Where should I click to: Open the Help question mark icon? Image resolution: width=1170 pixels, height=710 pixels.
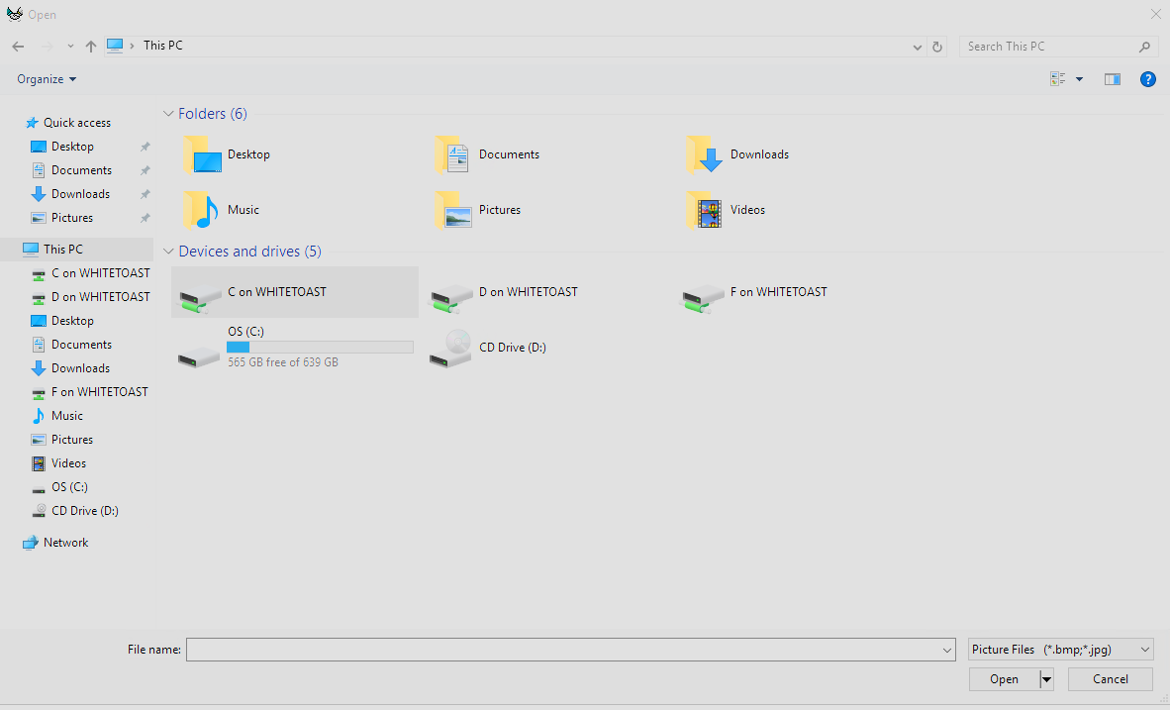tap(1148, 79)
